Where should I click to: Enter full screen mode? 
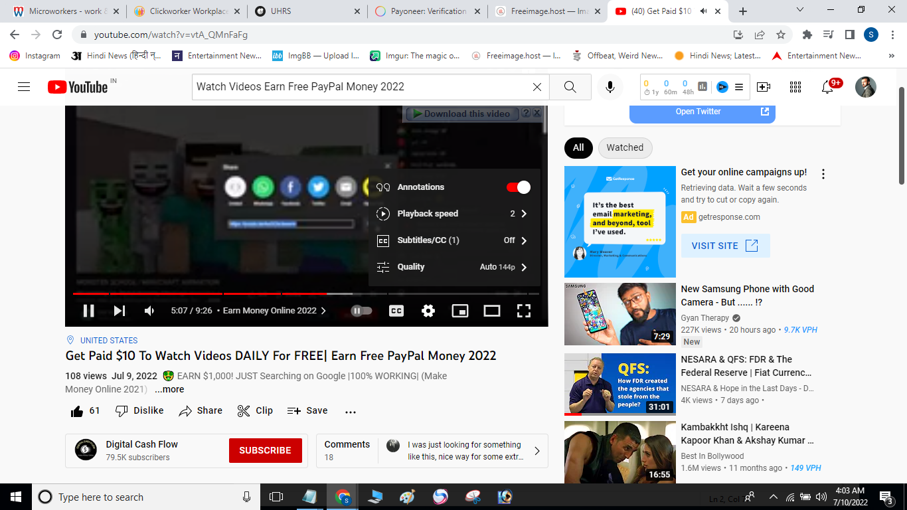click(x=524, y=311)
